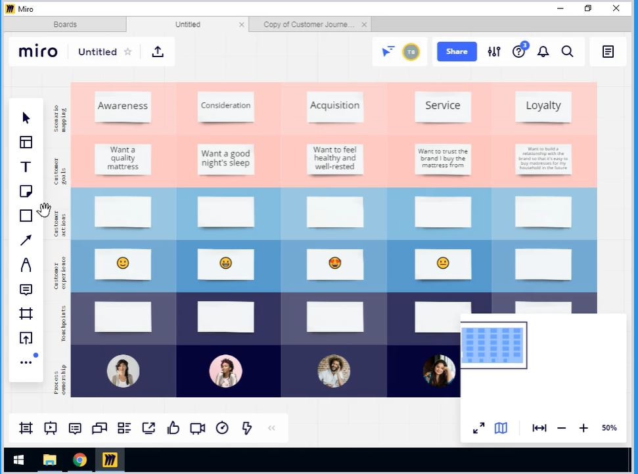This screenshot has height=474, width=638.
Task: Zoom out with minus button
Action: [x=562, y=427]
